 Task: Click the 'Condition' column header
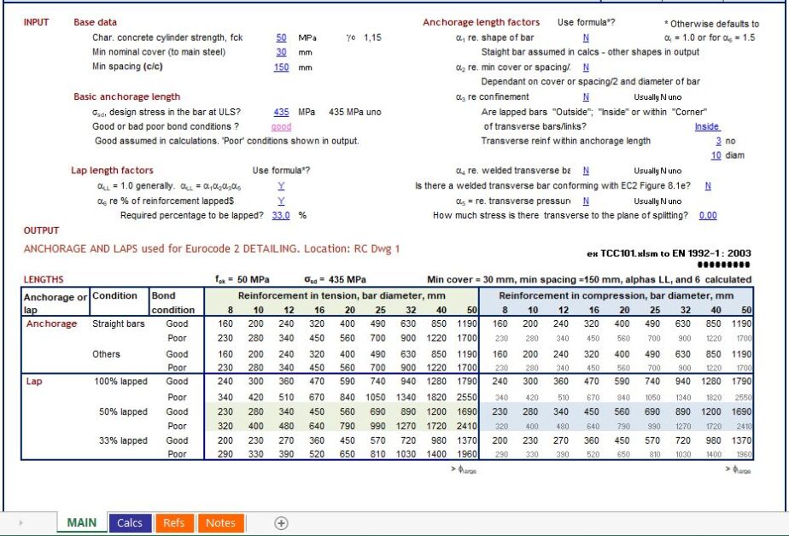[x=114, y=295]
